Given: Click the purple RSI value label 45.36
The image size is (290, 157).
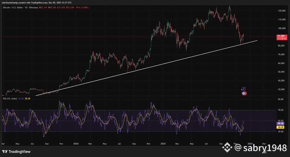Looking at the screenshot, I should click(x=281, y=124).
